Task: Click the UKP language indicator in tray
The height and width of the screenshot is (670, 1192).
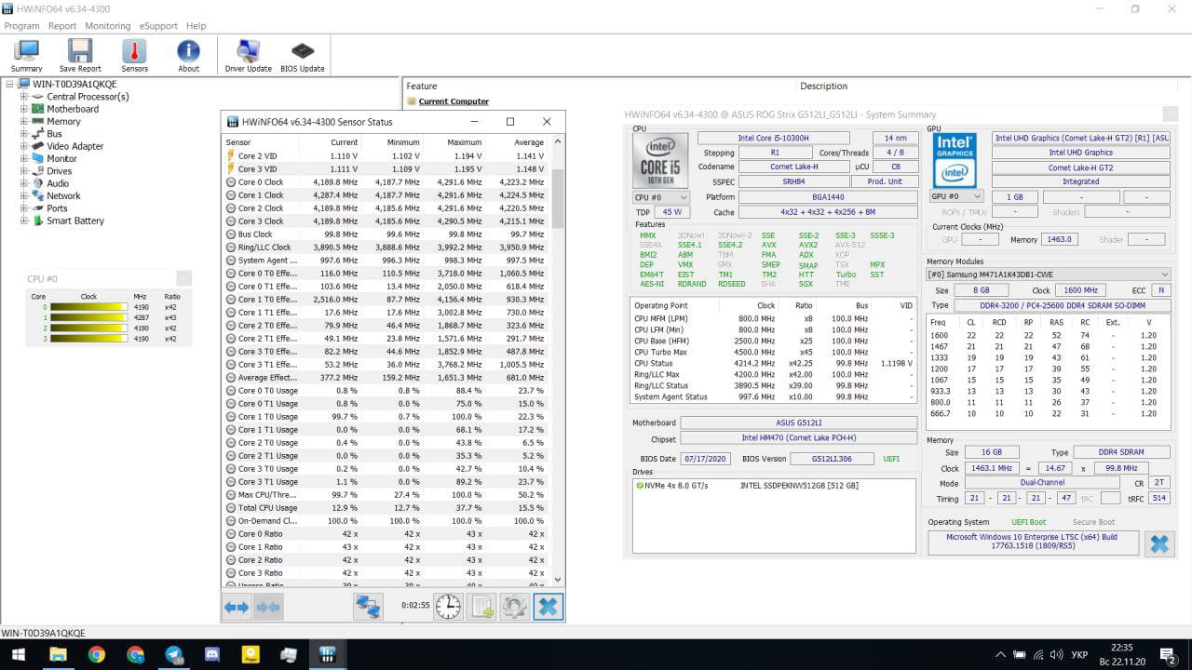Action: tap(1079, 655)
